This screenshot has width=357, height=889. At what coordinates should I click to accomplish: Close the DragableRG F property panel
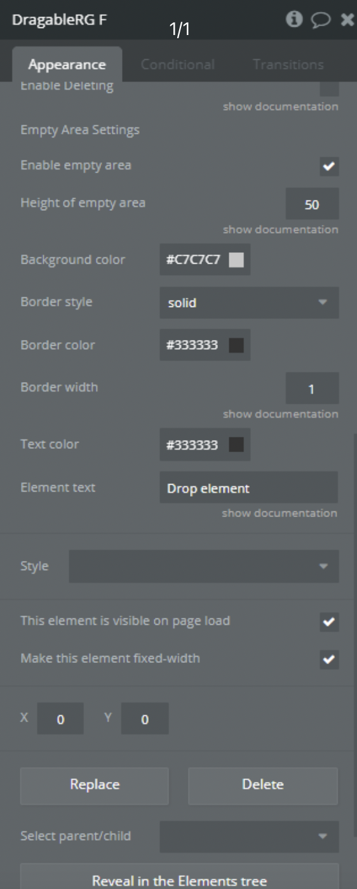click(347, 20)
